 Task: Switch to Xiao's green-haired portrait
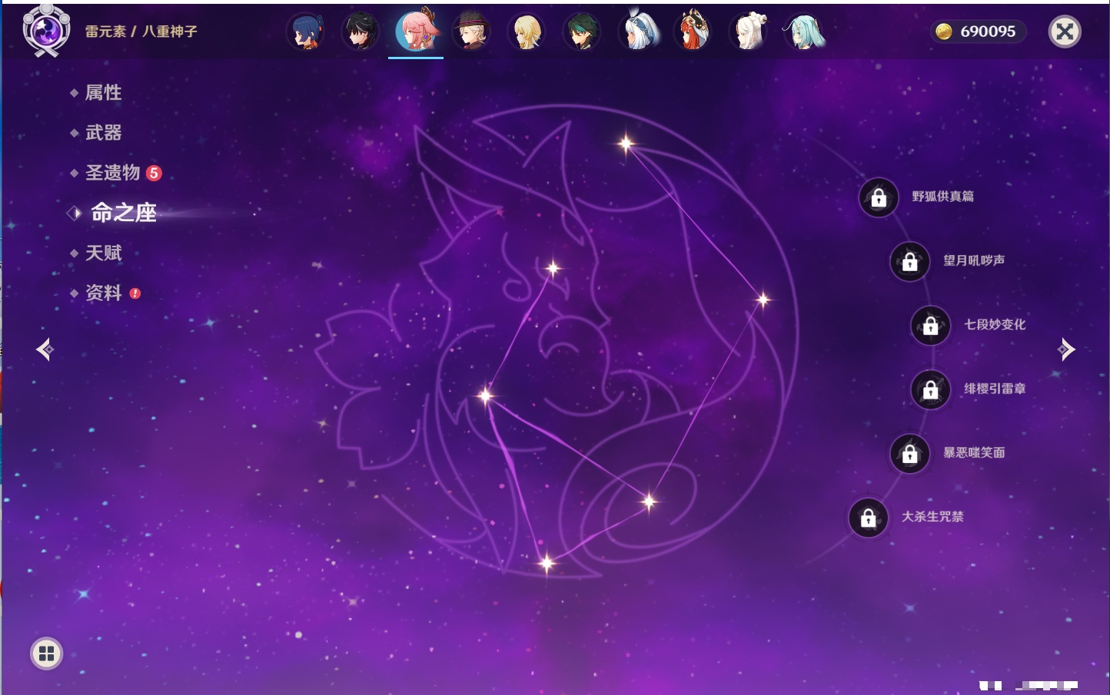pyautogui.click(x=582, y=32)
